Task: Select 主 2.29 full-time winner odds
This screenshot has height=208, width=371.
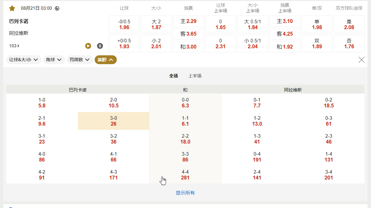Action: [x=188, y=21]
